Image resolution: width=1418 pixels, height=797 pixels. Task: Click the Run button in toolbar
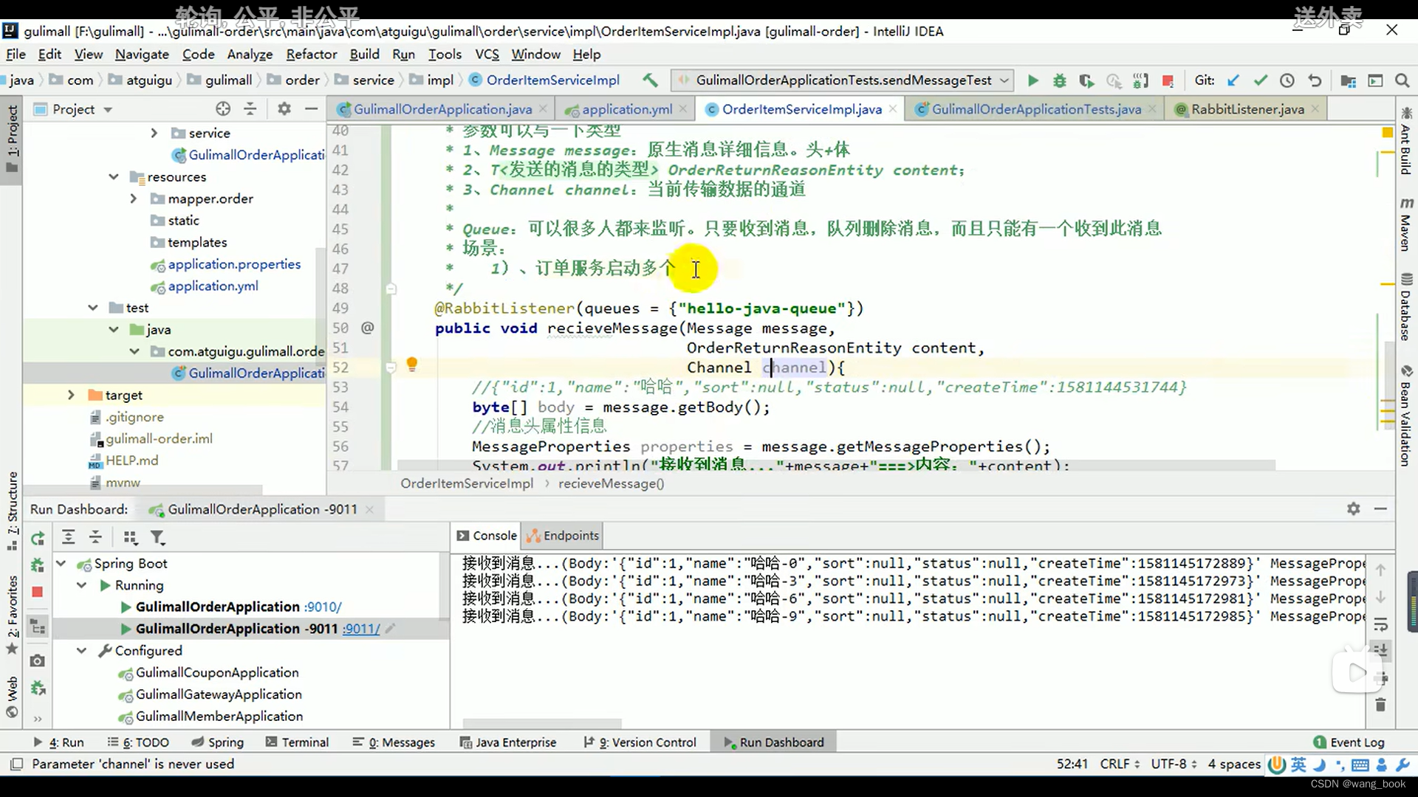click(1032, 80)
